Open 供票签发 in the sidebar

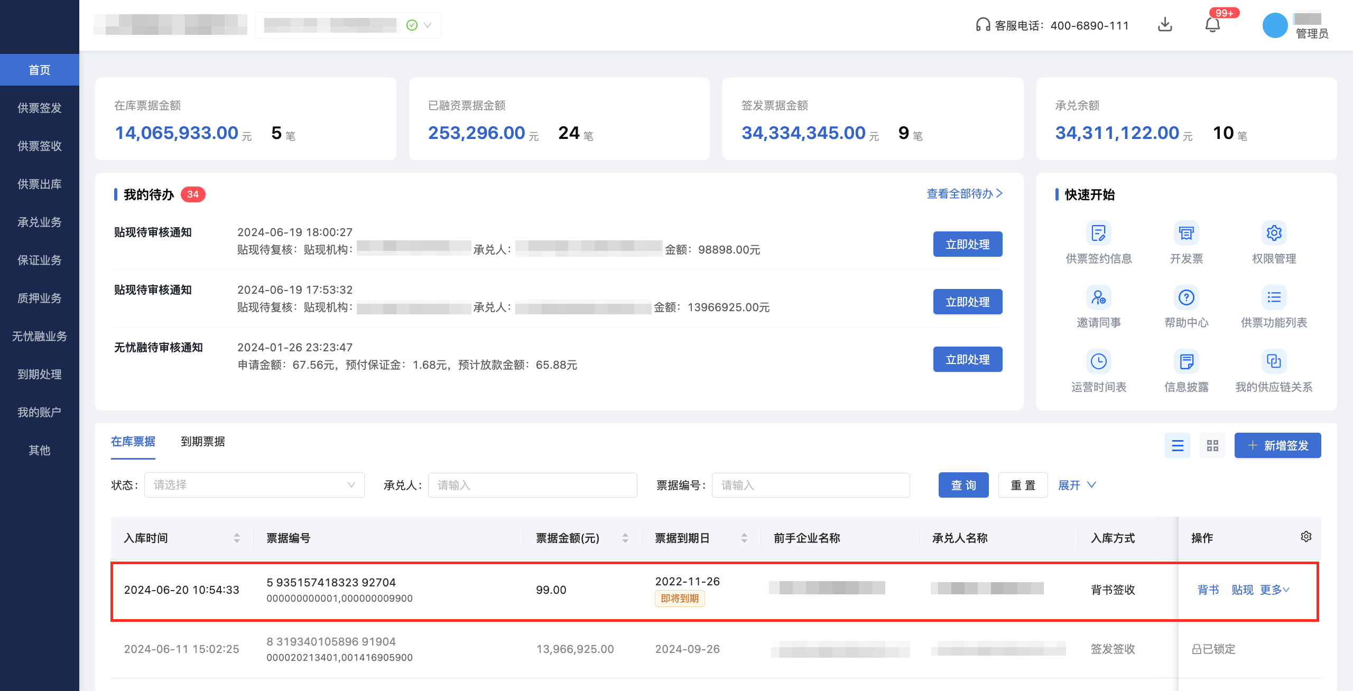pyautogui.click(x=40, y=108)
